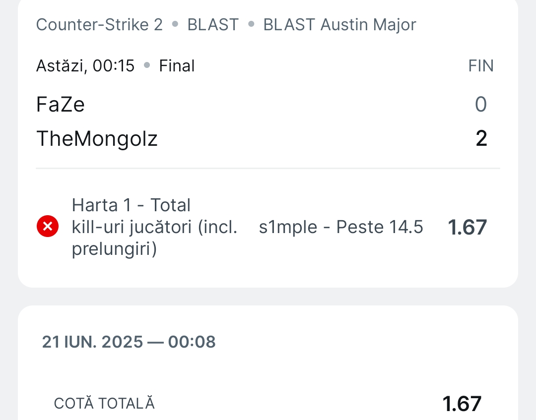Select the FaZe team name

[x=60, y=104]
